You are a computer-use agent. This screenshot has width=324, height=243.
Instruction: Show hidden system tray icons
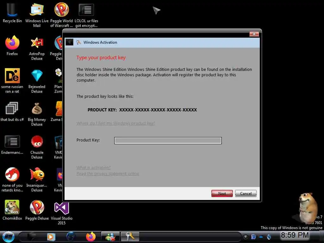pos(246,237)
